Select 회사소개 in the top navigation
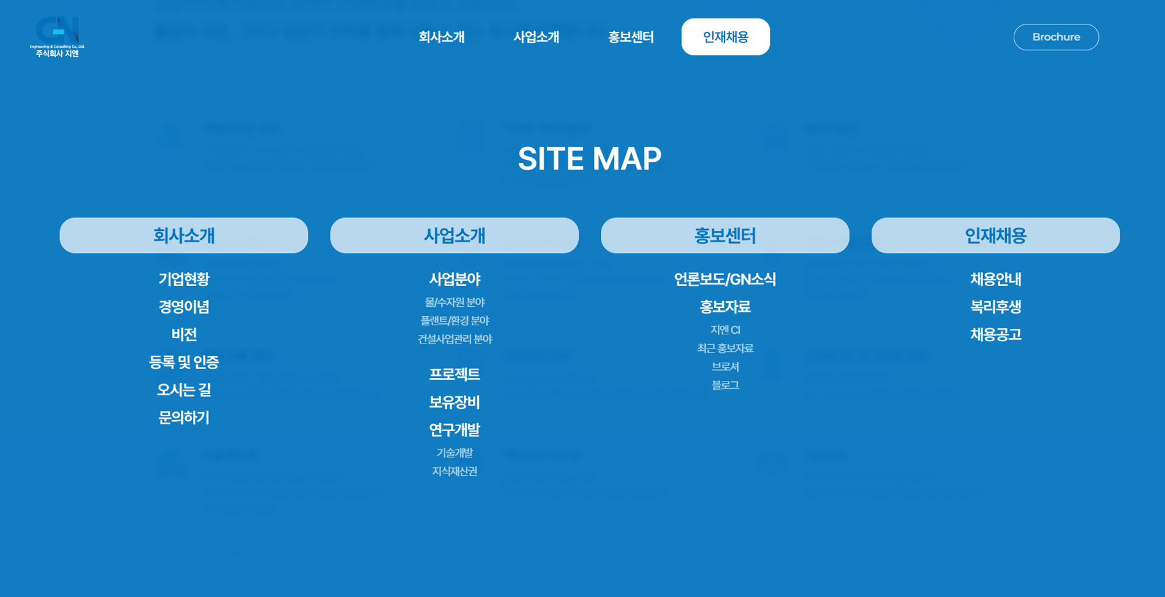Viewport: 1165px width, 597px height. click(x=441, y=37)
